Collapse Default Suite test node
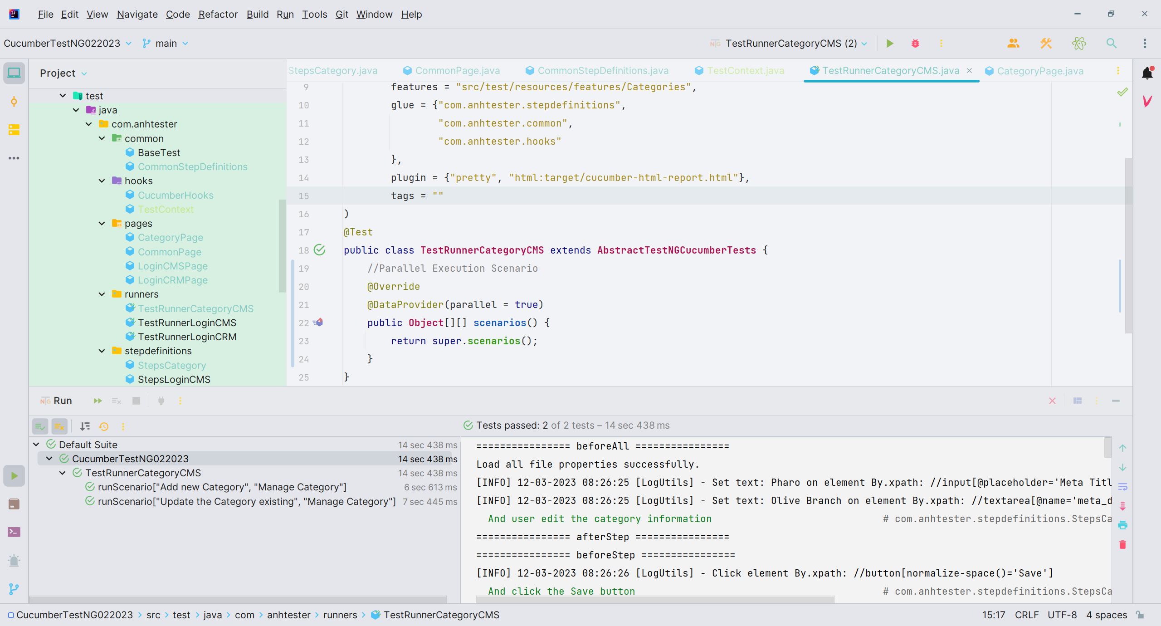Viewport: 1161px width, 626px height. [x=36, y=445]
